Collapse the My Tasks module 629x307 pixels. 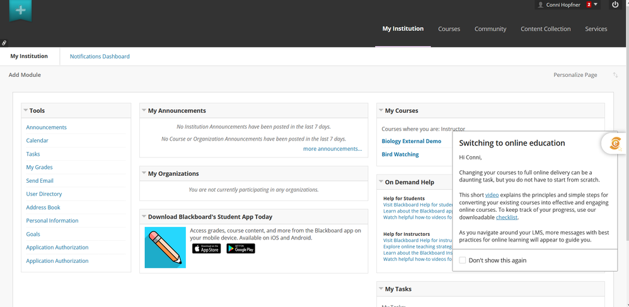point(381,289)
